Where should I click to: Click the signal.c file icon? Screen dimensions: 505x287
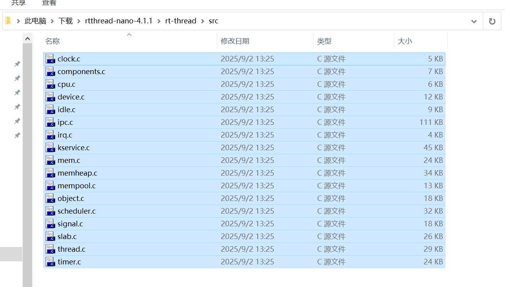pyautogui.click(x=50, y=224)
